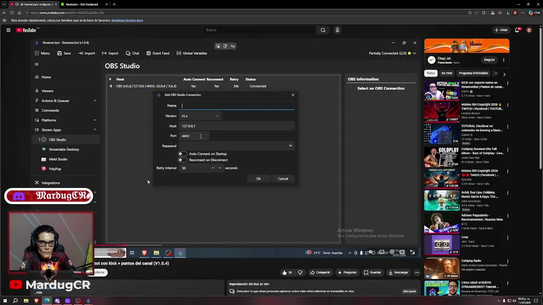This screenshot has width=543, height=305.
Task: Expand the Partially Connected (2/3) status dropdown
Action: tap(414, 53)
